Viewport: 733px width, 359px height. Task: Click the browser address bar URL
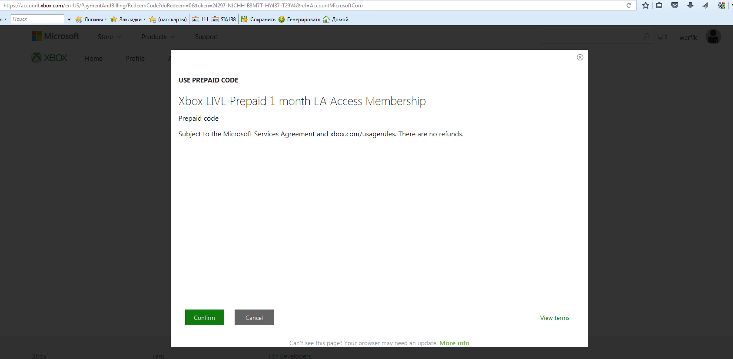[x=183, y=6]
